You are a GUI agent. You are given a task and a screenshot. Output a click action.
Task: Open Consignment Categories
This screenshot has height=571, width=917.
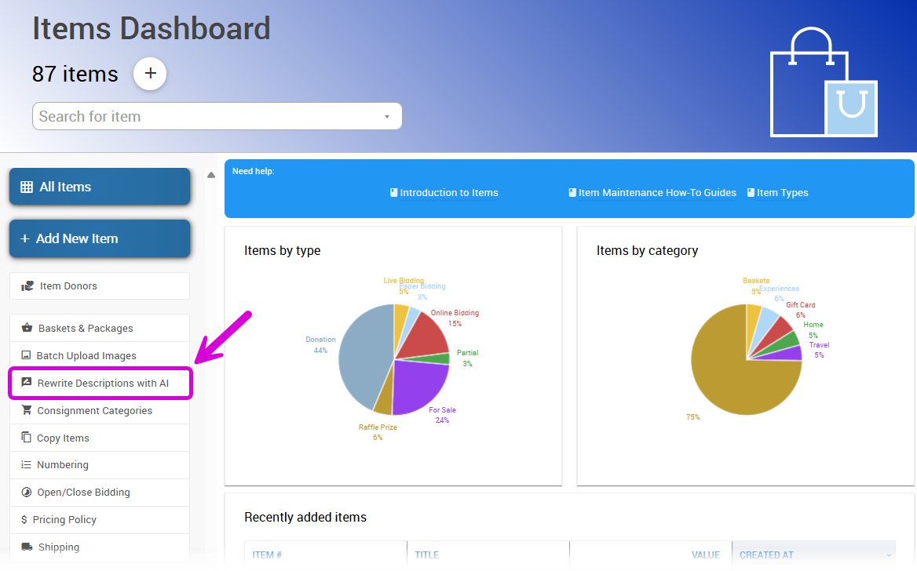point(100,410)
